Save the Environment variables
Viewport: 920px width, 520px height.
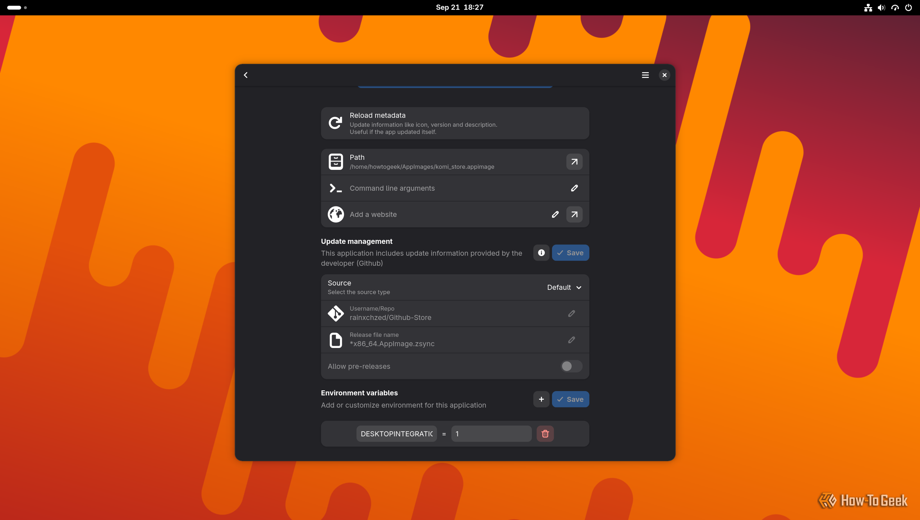point(570,399)
